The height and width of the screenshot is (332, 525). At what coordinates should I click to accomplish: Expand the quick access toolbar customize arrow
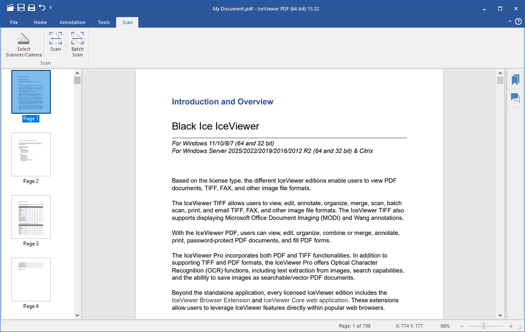click(x=50, y=7)
